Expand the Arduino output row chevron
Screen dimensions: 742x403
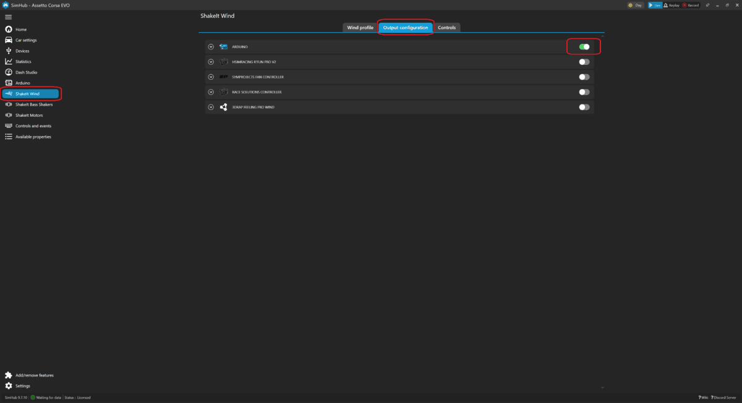pos(211,47)
